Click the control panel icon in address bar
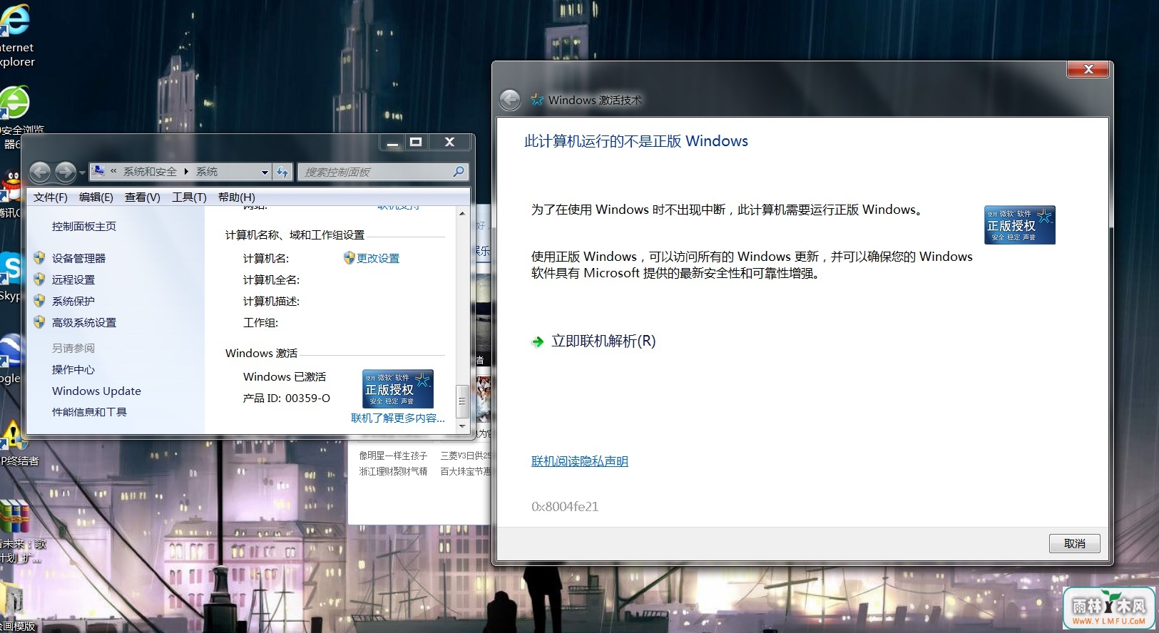The height and width of the screenshot is (633, 1159). (98, 171)
